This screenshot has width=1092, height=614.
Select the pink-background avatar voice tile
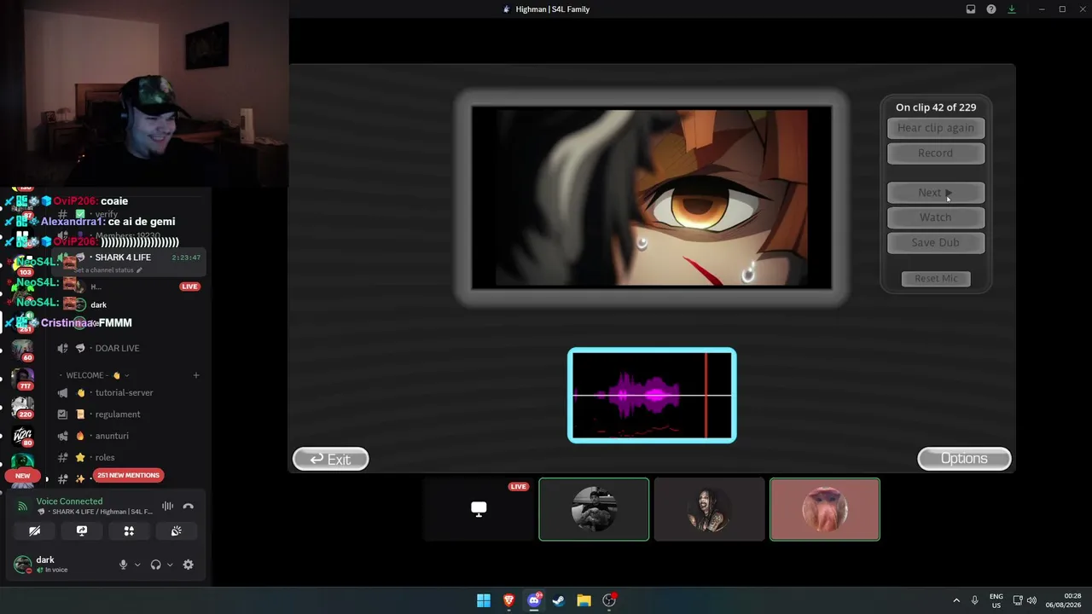click(x=825, y=509)
